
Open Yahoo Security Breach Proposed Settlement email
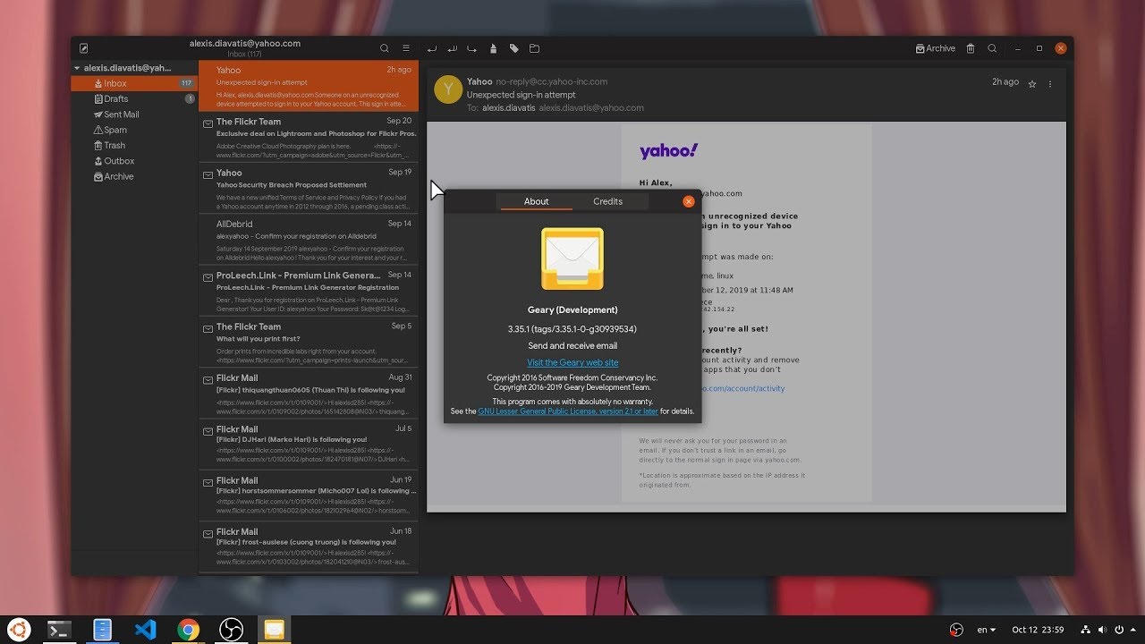point(308,189)
